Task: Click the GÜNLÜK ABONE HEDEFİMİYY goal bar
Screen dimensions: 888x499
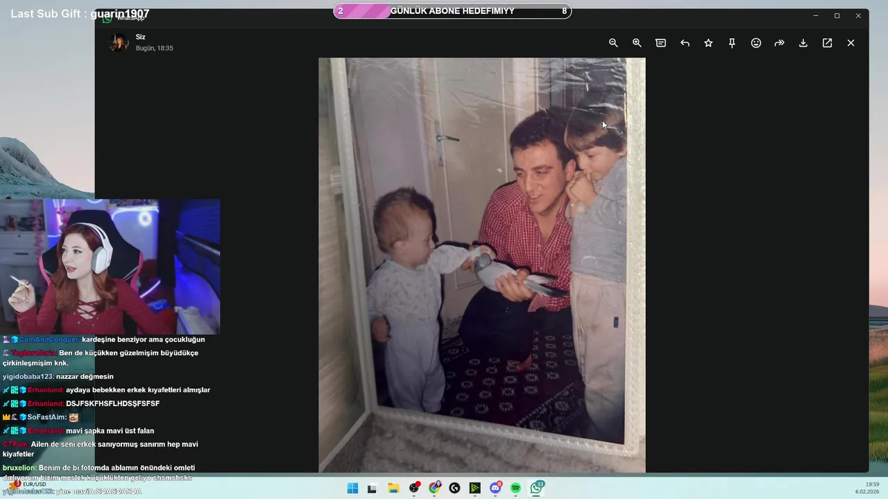Action: point(452,11)
